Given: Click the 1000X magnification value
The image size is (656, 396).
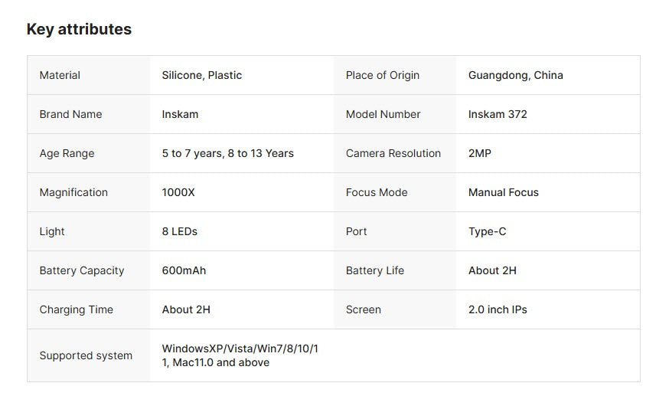Looking at the screenshot, I should 178,192.
